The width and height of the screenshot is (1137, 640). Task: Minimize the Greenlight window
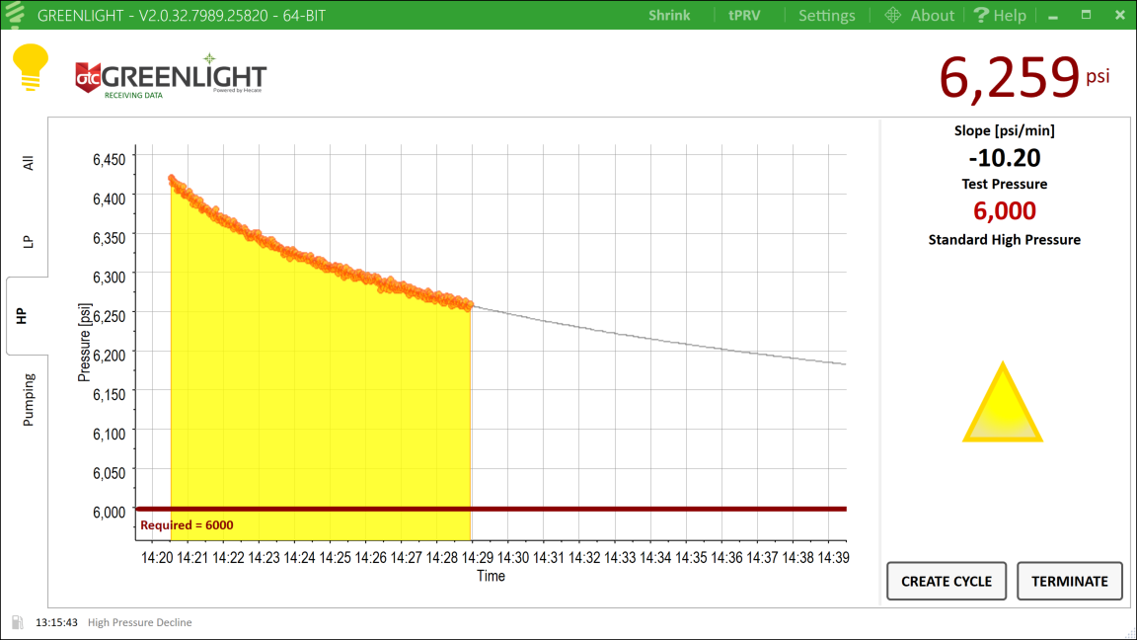tap(1053, 15)
